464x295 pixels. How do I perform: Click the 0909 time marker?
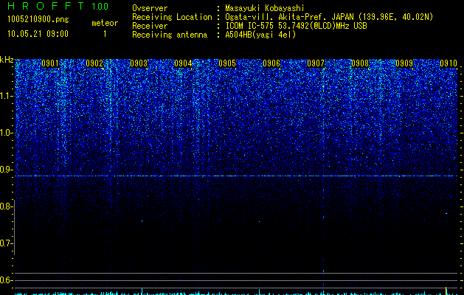pos(404,63)
